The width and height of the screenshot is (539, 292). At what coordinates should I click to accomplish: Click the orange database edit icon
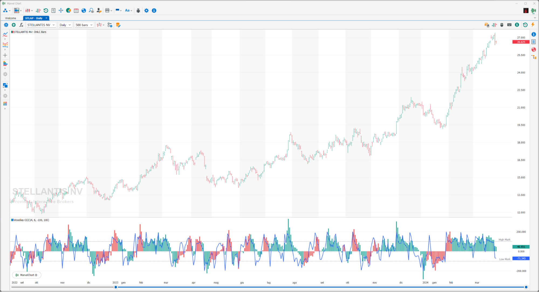click(x=118, y=25)
